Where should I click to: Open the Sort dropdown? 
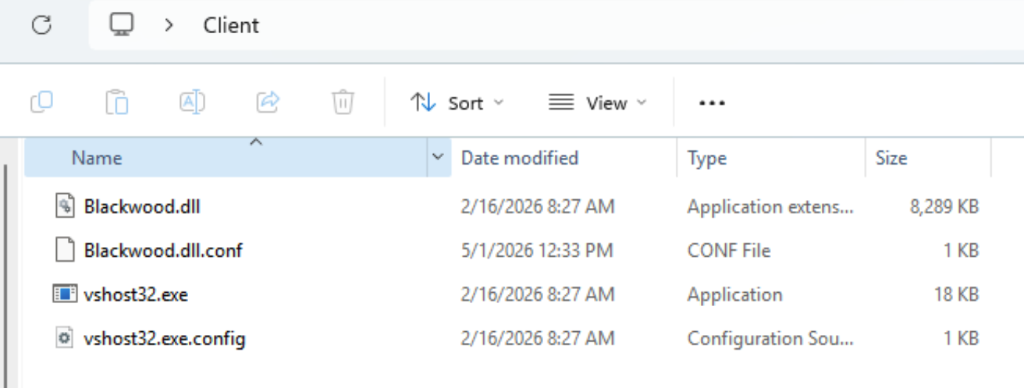pyautogui.click(x=457, y=103)
